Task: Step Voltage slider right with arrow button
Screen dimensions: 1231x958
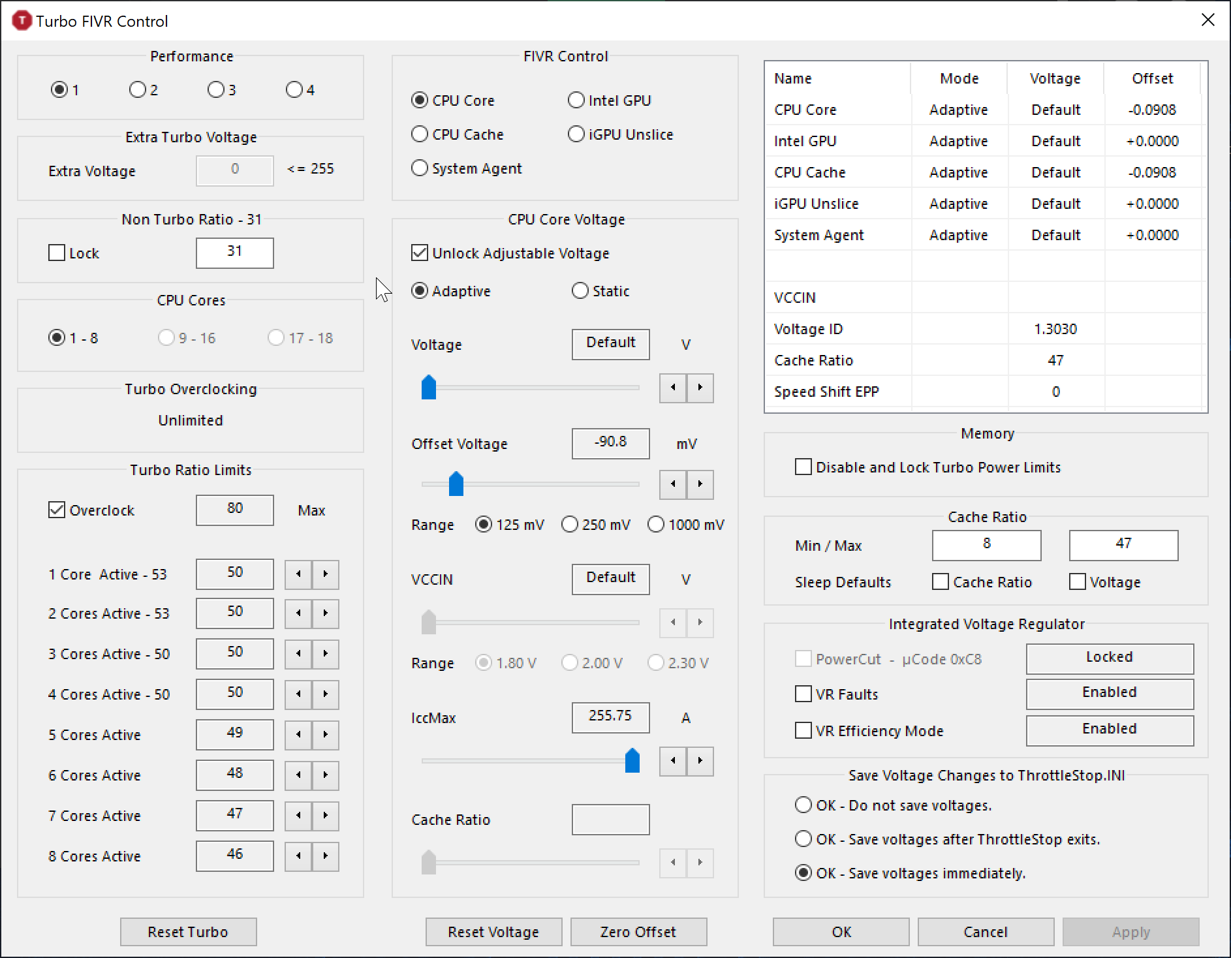Action: tap(700, 388)
